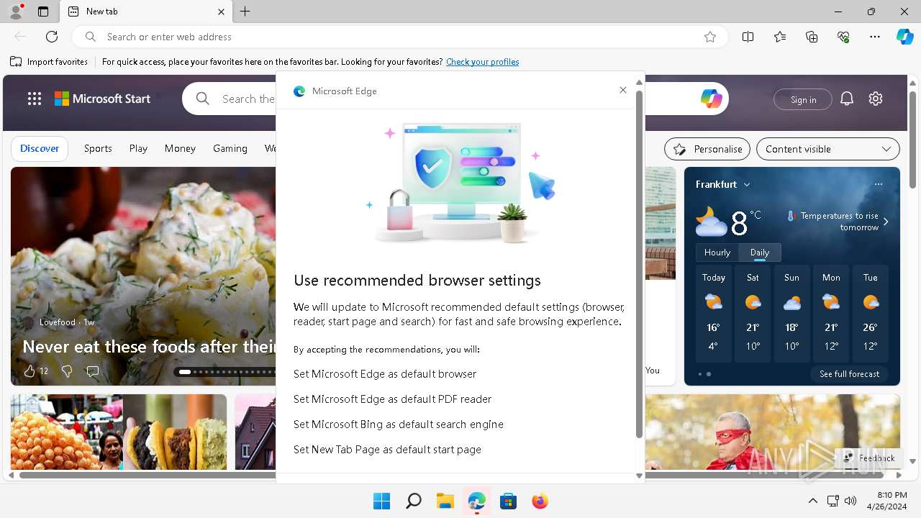The width and height of the screenshot is (921, 518).
Task: Open page settings gear icon
Action: click(x=876, y=99)
